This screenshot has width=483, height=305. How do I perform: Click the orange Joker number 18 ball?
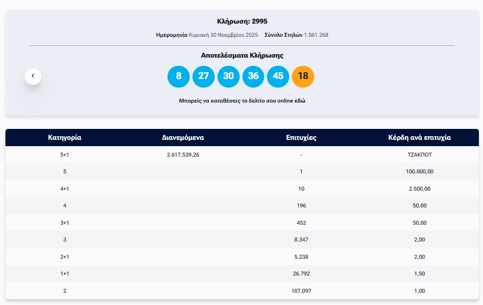pyautogui.click(x=303, y=76)
